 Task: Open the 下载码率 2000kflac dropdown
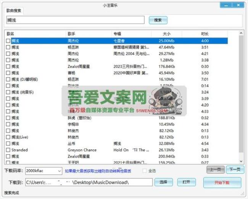(43, 171)
